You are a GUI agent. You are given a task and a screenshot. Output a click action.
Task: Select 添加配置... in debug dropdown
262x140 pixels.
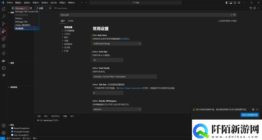pyautogui.click(x=27, y=28)
